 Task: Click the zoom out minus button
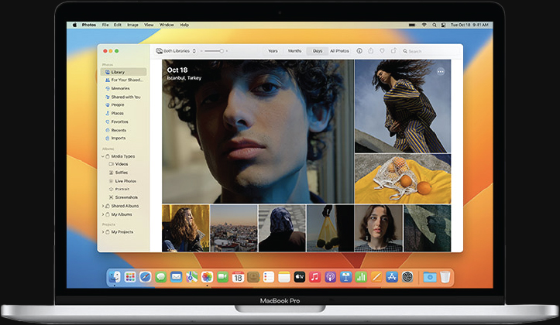tap(201, 51)
